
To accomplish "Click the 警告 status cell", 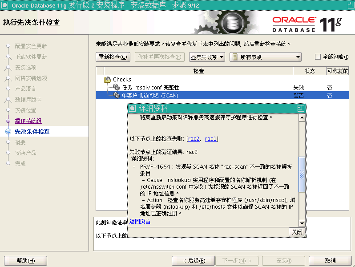I will [x=299, y=95].
